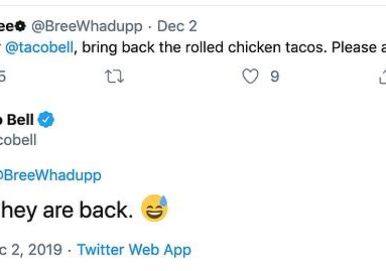The image size is (386, 271).
Task: Click the badge beside Bree's display name
Action: point(21,26)
